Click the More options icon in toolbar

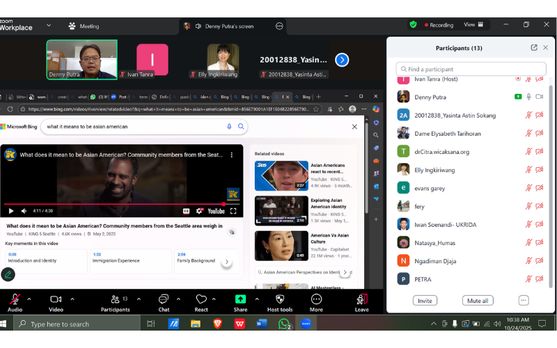click(316, 299)
